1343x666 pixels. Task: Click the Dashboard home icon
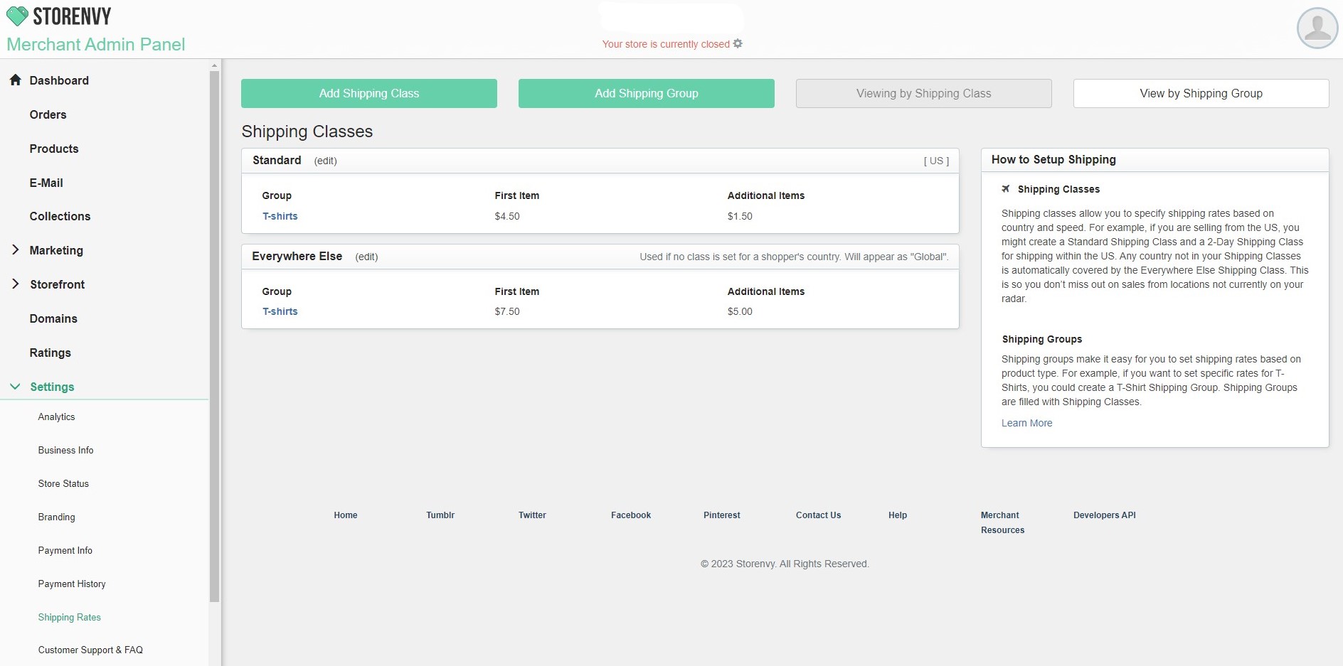tap(15, 80)
